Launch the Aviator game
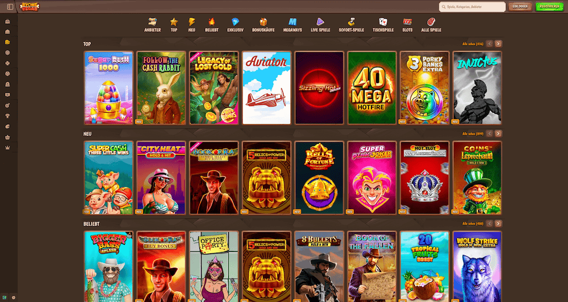This screenshot has height=302, width=568. (x=266, y=88)
